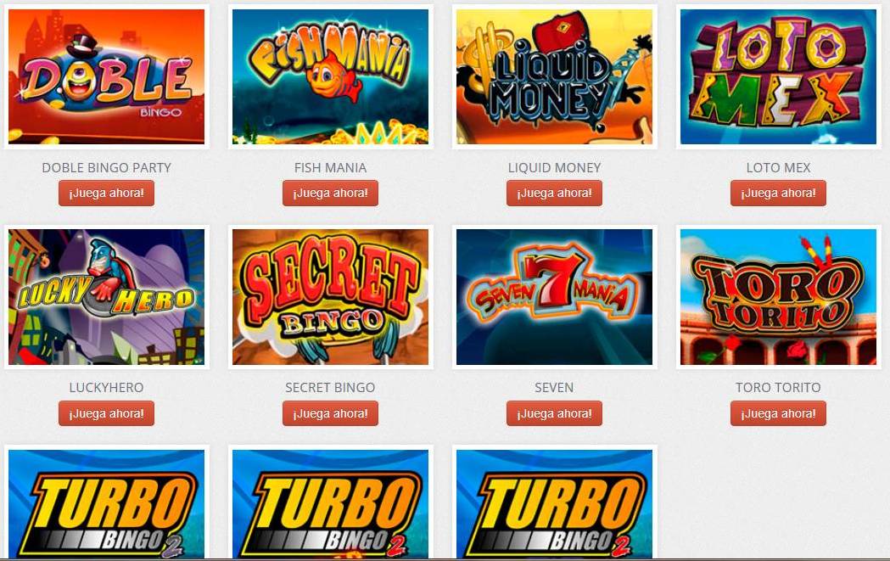Play Liquid Money with ¡Juega ahora! button
The width and height of the screenshot is (890, 561).
[x=554, y=193]
